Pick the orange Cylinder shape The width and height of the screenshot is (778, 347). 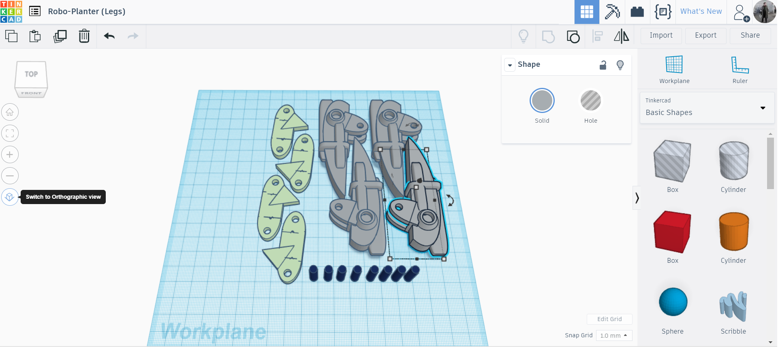point(734,232)
